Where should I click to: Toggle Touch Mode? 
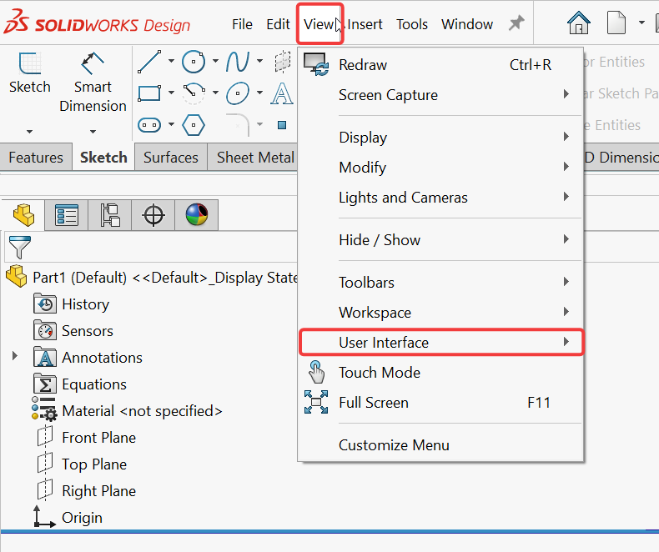click(440, 373)
